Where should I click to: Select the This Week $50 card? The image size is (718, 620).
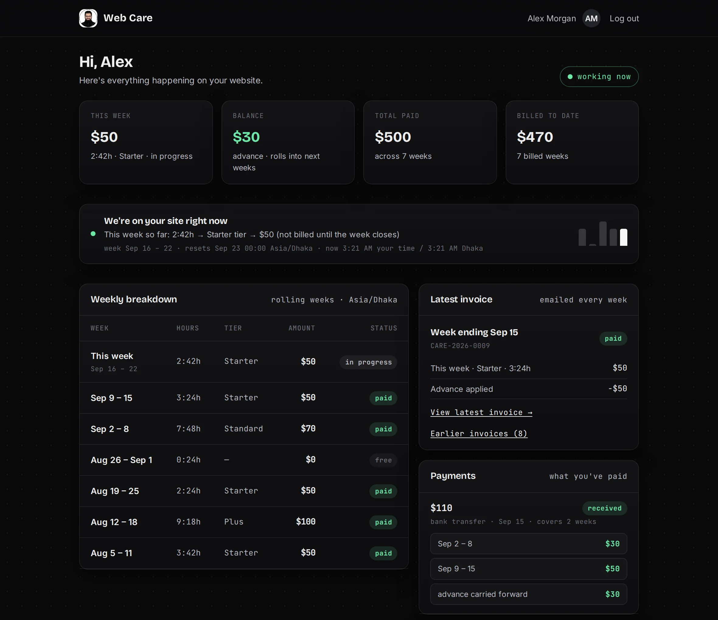146,142
